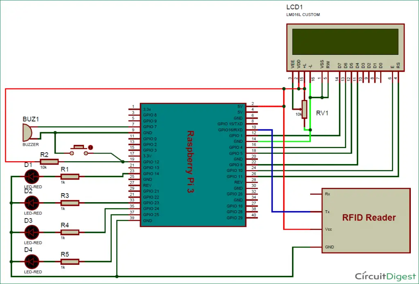Viewport: 419px width, 284px height.
Task: Select the D1 red LED symbol
Action: click(32, 177)
